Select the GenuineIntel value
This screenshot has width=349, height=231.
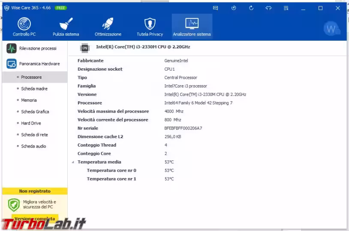pyautogui.click(x=176, y=61)
